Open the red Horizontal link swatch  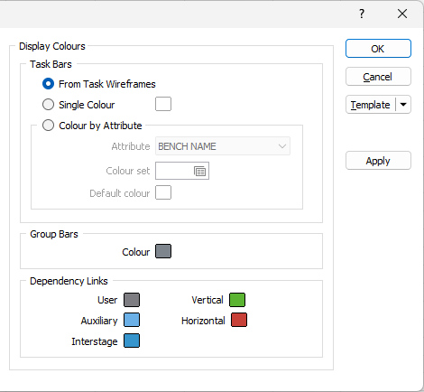(x=239, y=320)
